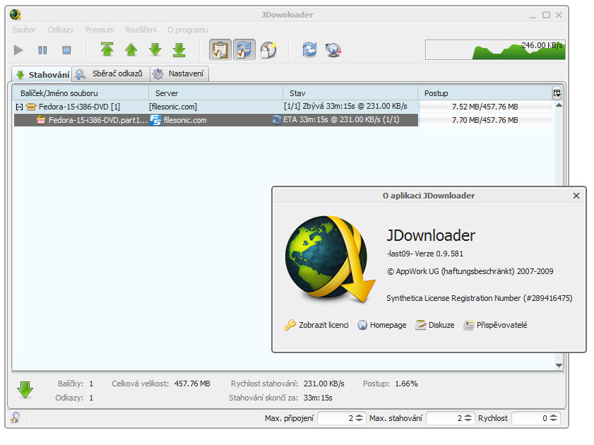This screenshot has height=445, width=594.
Task: Click the table scrollbar up arrow
Action: tap(559, 105)
